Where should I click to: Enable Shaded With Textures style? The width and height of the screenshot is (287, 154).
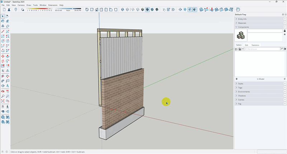pos(147,10)
